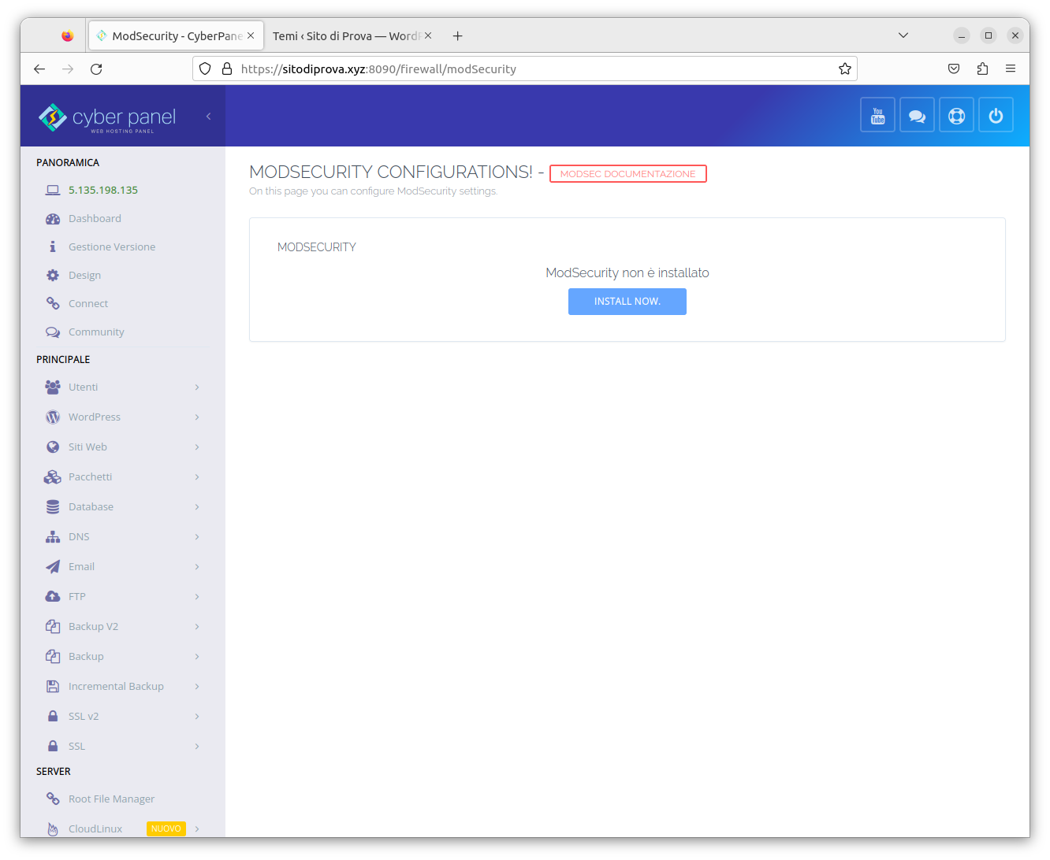Expand the WordPress menu chevron
The height and width of the screenshot is (860, 1050).
pos(197,417)
